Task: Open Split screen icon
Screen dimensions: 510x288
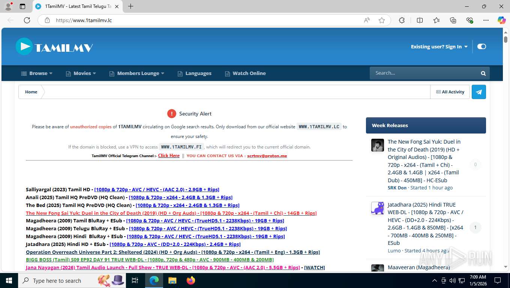Action: 420,20
